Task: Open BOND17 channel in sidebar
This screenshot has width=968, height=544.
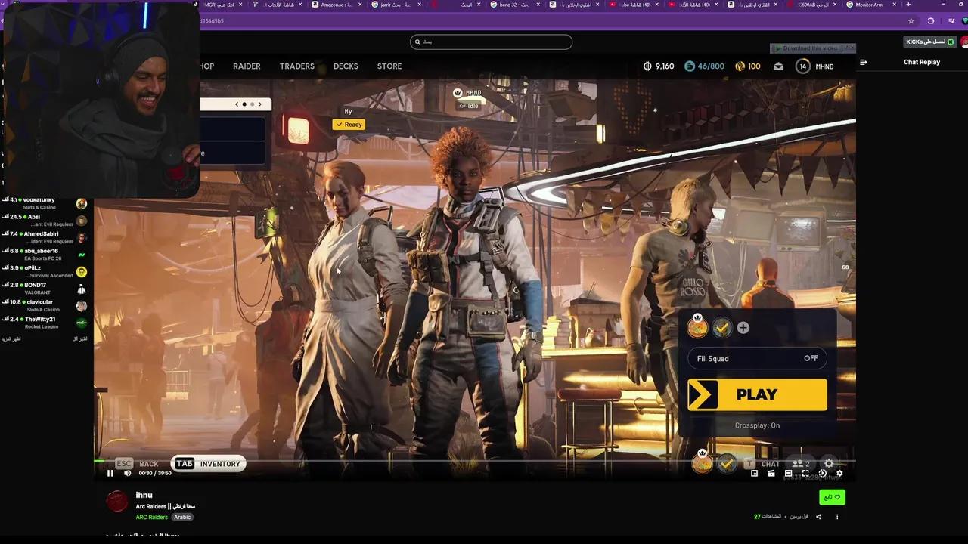Action: (x=44, y=289)
